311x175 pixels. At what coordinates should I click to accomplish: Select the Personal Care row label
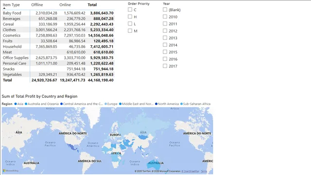click(15, 63)
